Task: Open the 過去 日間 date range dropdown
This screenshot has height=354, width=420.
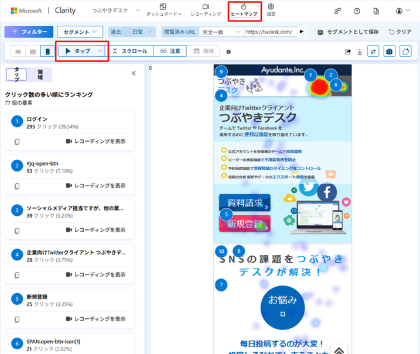Action: coord(131,32)
